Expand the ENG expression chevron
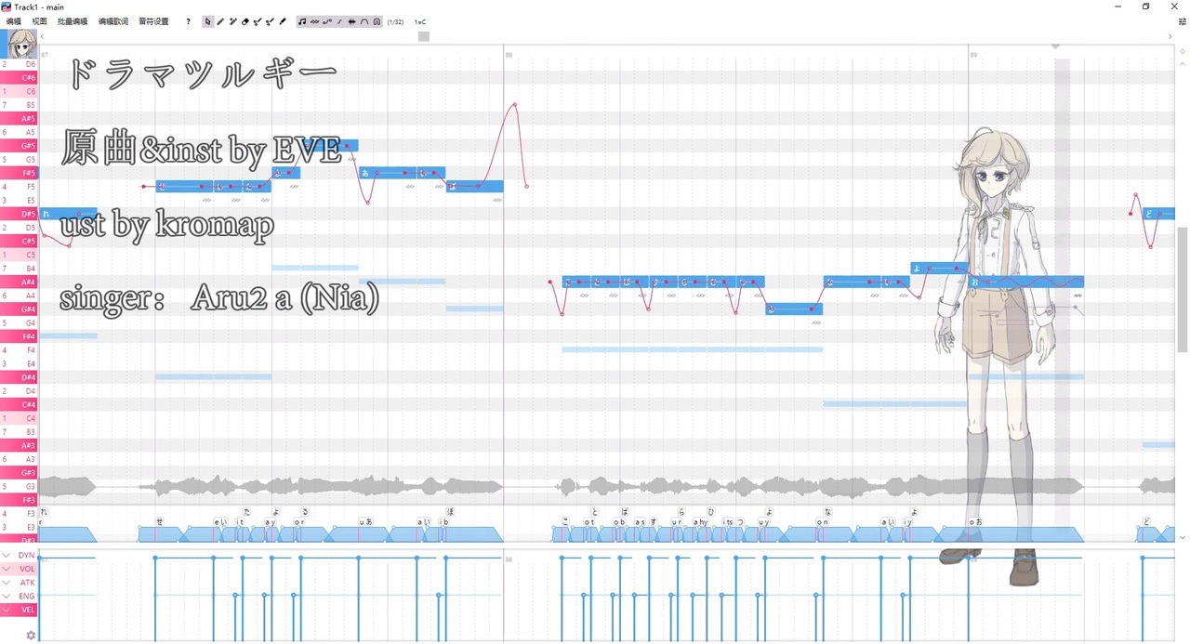Viewport: 1190px width, 644px height. tap(7, 597)
